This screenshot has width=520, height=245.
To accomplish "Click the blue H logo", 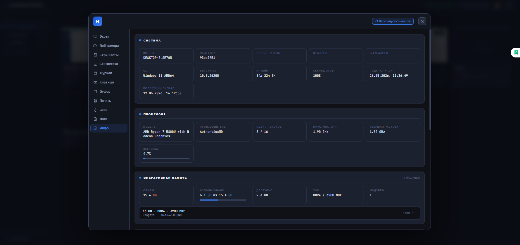I will tap(98, 21).
